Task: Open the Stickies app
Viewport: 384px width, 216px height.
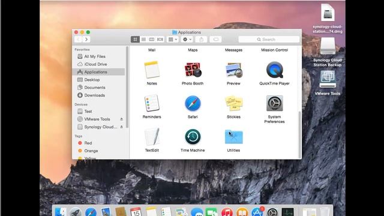Action: (x=233, y=103)
